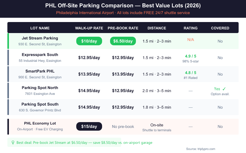Click the LOT NAME column header
The width and height of the screenshot is (246, 153).
click(40, 28)
